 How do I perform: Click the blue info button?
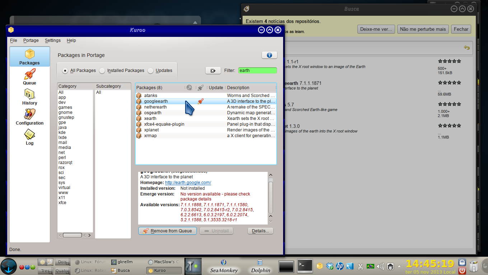tap(269, 55)
